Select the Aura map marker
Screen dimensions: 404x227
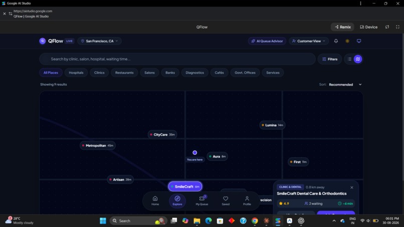point(217,156)
